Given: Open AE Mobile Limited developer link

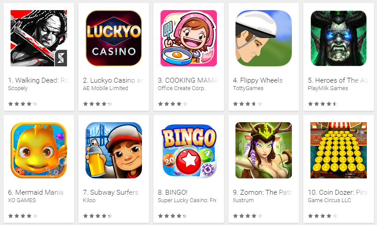Looking at the screenshot, I should pyautogui.click(x=105, y=88).
